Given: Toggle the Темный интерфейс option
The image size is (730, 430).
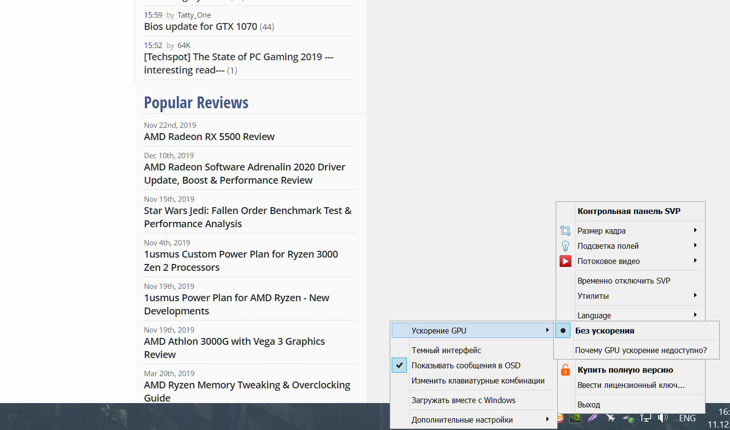Looking at the screenshot, I should click(446, 350).
